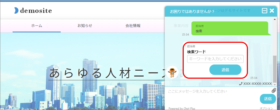Click the paperclip attachment icon
Screen dimensions: 280x110
[274, 90]
